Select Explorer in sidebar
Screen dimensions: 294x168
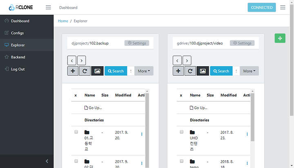tap(27, 45)
